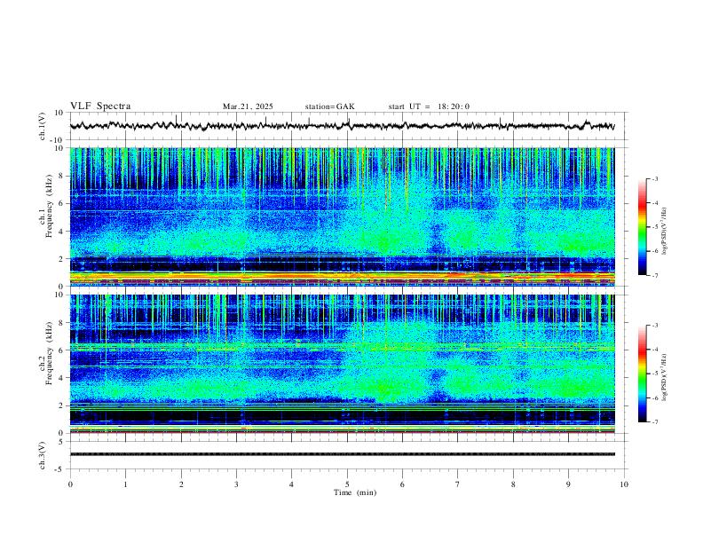Click the -7 label on ch.1 color bar

click(654, 275)
